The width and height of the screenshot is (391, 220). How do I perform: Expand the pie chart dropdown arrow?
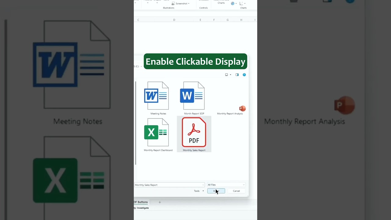[x=236, y=4]
